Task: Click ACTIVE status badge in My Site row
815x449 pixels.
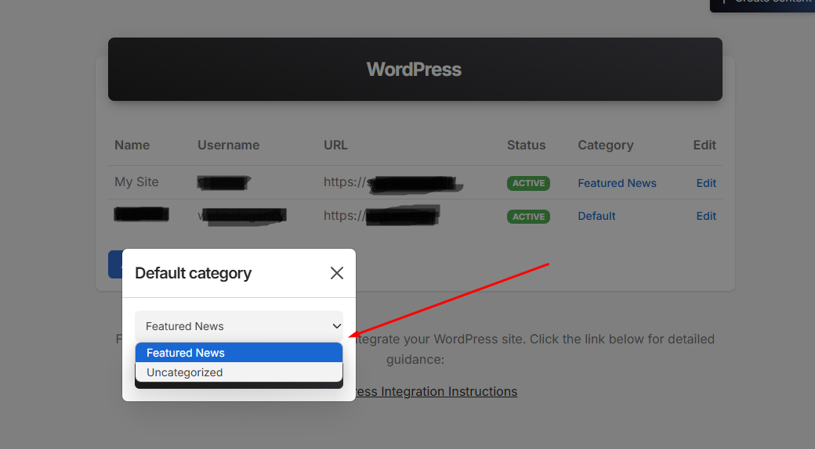Action: (x=528, y=183)
